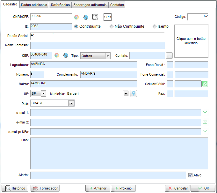217x193 pixels.
Task: Click the ellipsis button beside Contato
Action: 169,56
